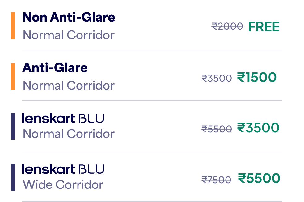Screen dimensions: 304x202
Task: Click the struck-through ₹2000 original price
Action: 227,27
